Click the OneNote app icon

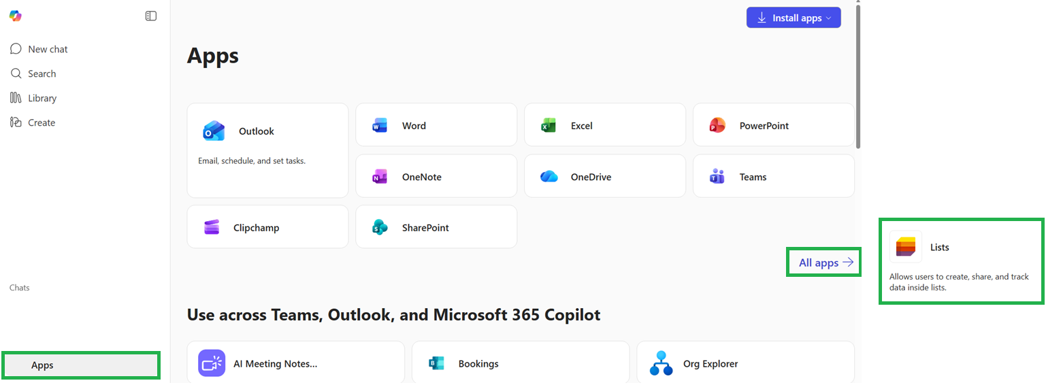379,177
